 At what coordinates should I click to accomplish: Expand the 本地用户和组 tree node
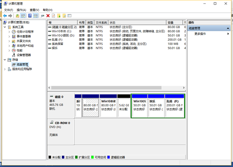coord(9,46)
